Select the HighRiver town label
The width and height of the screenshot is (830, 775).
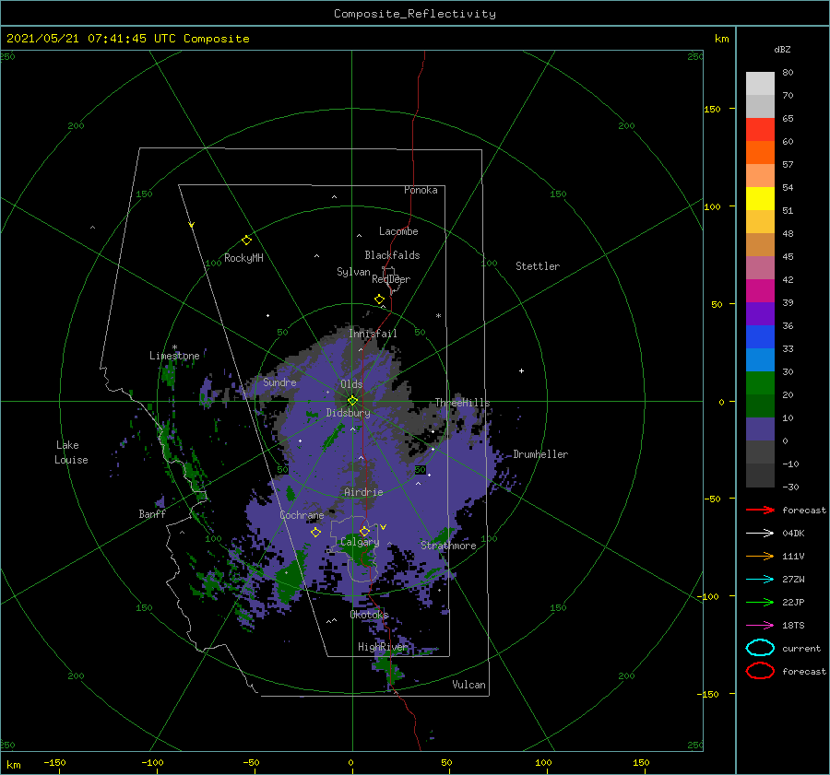click(x=383, y=647)
